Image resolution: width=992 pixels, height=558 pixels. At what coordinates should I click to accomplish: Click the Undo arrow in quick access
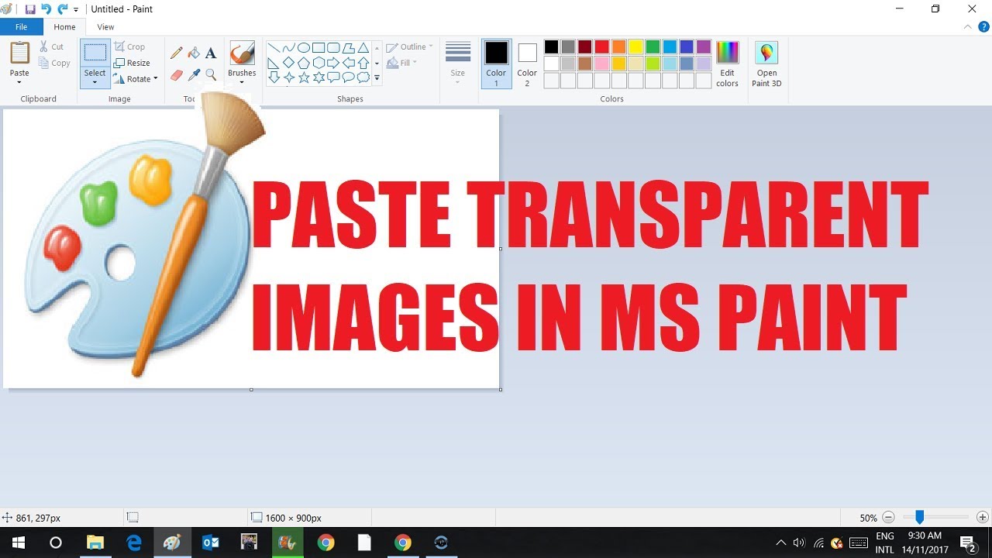tap(46, 9)
